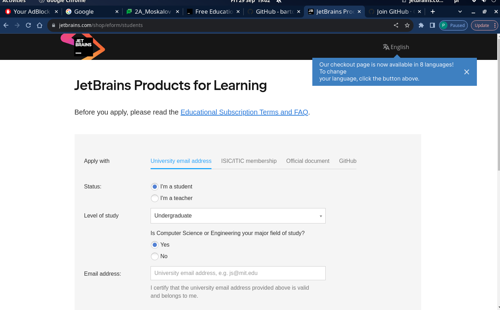Open the Extensions puzzle icon
The image size is (500, 310).
(x=421, y=25)
